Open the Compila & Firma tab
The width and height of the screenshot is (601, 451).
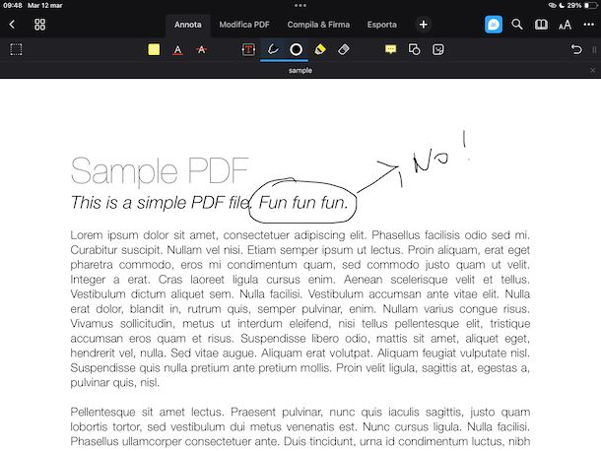tap(318, 25)
